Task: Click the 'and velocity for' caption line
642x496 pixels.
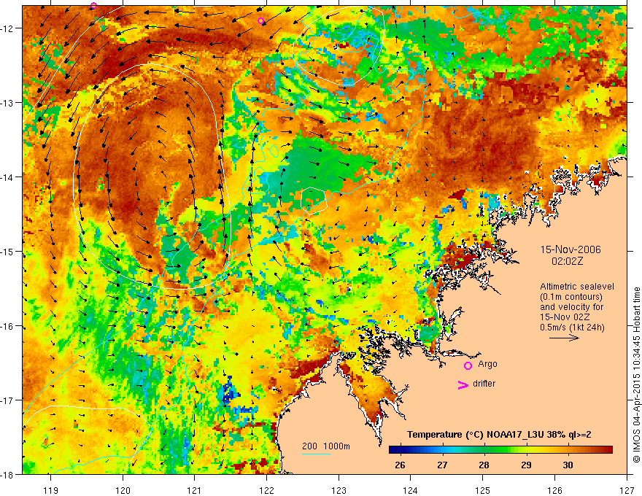Action: [x=571, y=307]
